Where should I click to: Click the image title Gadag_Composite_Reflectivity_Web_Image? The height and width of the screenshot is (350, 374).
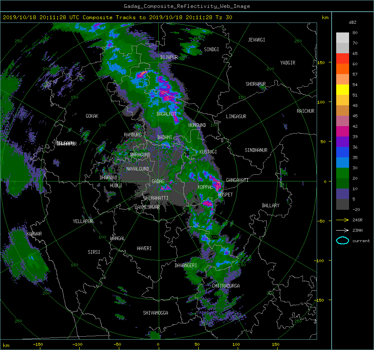pyautogui.click(x=187, y=6)
